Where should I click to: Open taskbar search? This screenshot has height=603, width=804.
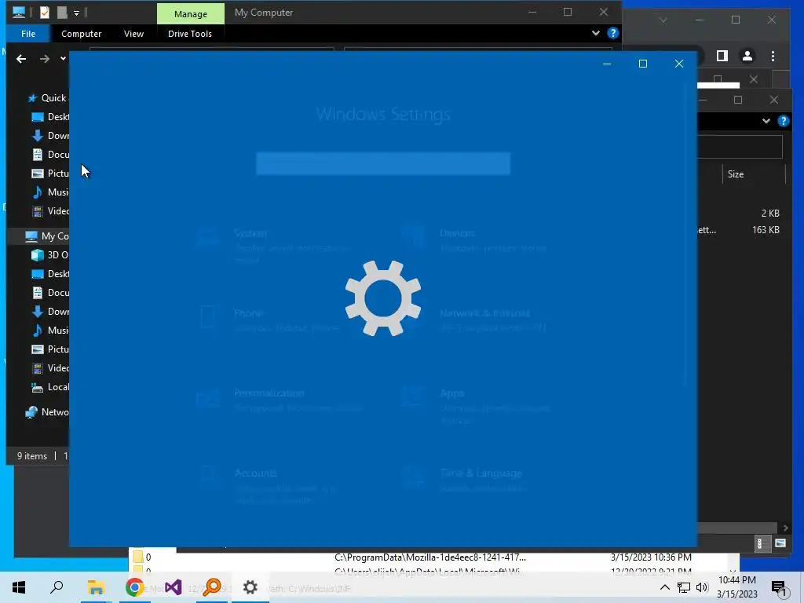[57, 587]
